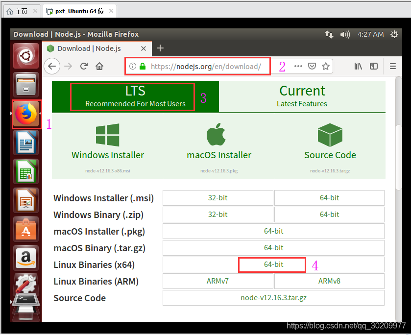This screenshot has width=411, height=335.
Task: Download Linux Binaries ARMv8
Action: point(330,281)
